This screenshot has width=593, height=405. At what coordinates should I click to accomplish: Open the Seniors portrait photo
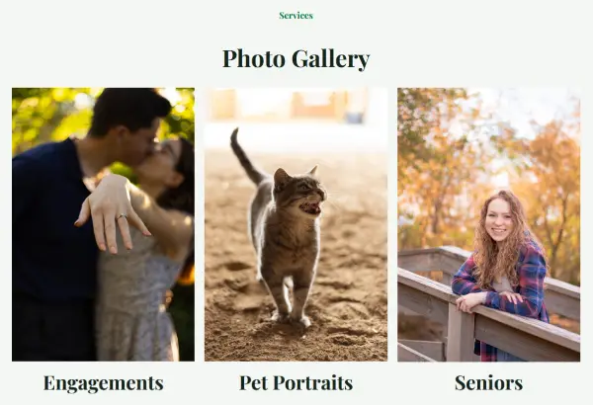[x=488, y=224]
